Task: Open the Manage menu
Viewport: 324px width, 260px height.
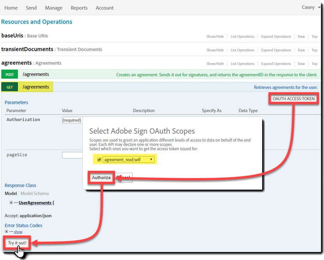Action: click(x=53, y=8)
